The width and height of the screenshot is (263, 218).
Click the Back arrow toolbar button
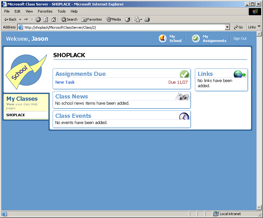[10, 19]
